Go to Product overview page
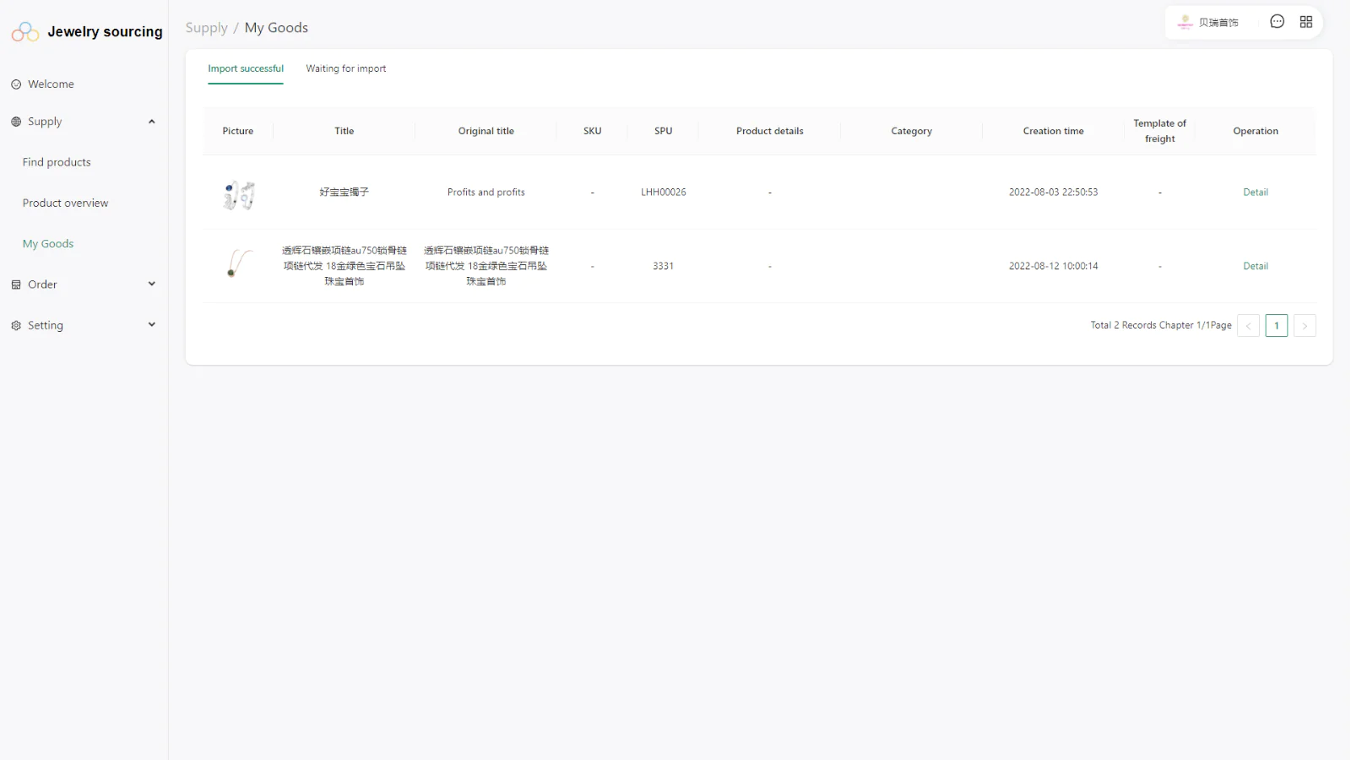1351x760 pixels. 65,204
